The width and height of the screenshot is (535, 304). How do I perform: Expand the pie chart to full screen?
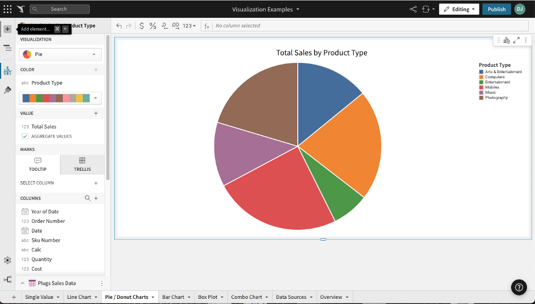tap(516, 40)
